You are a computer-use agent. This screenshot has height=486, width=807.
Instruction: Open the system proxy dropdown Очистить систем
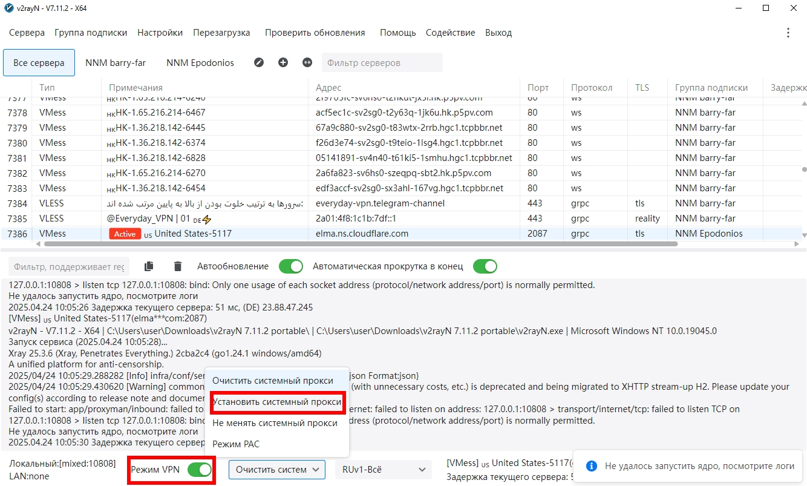[277, 470]
